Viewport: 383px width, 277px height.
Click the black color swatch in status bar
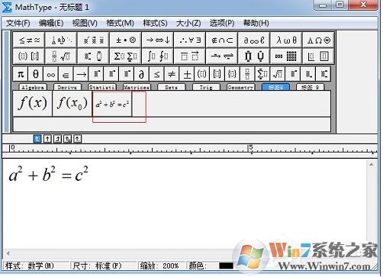[226, 266]
